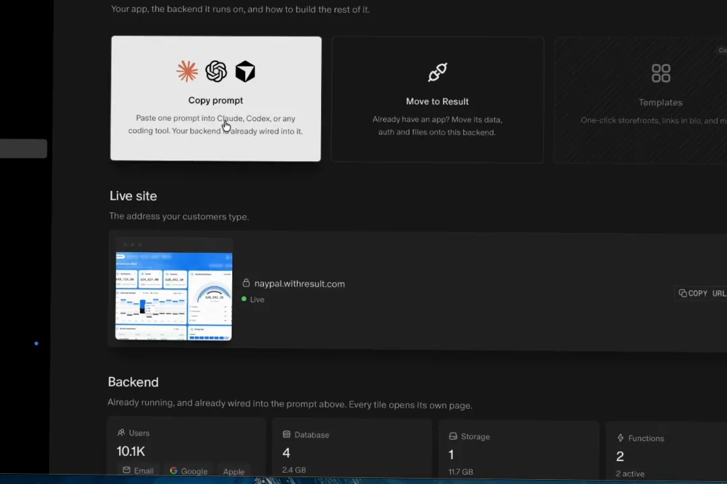727x484 pixels.
Task: Click the green Live status dot
Action: click(244, 299)
